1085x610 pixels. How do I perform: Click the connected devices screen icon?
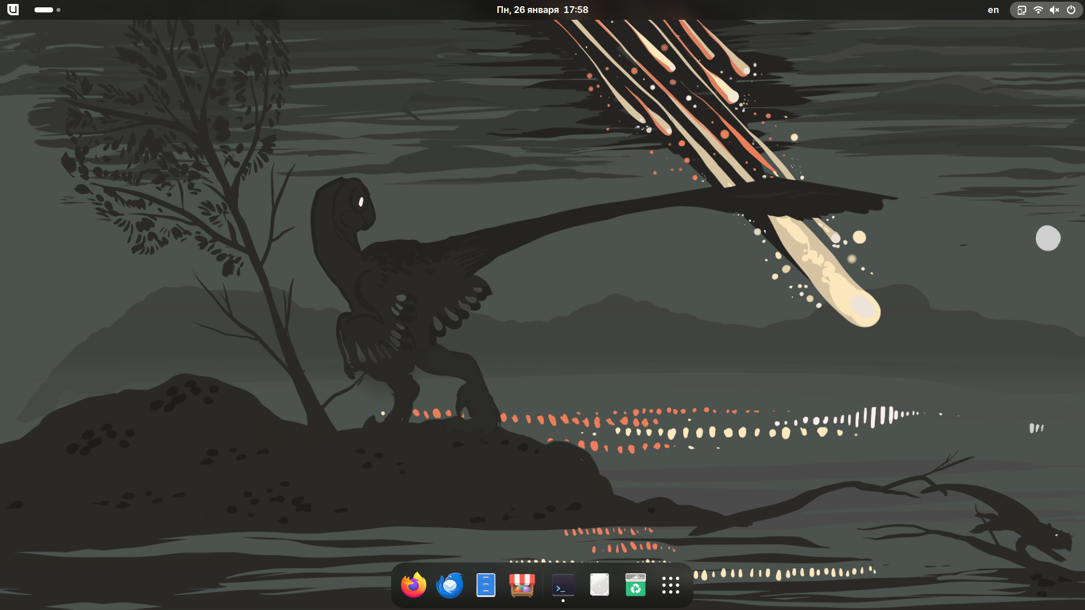point(1022,10)
